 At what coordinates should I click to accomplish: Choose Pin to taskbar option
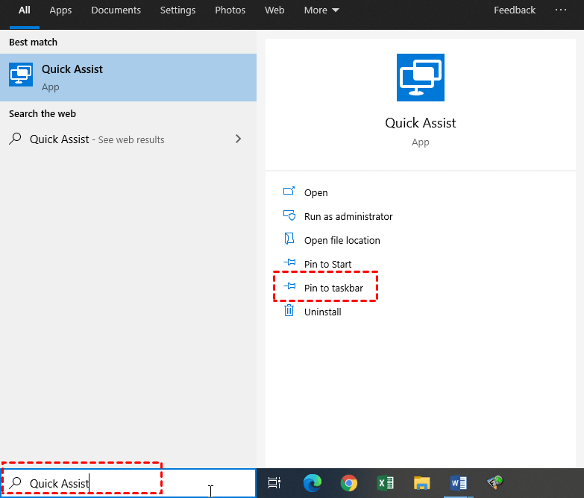click(x=333, y=288)
